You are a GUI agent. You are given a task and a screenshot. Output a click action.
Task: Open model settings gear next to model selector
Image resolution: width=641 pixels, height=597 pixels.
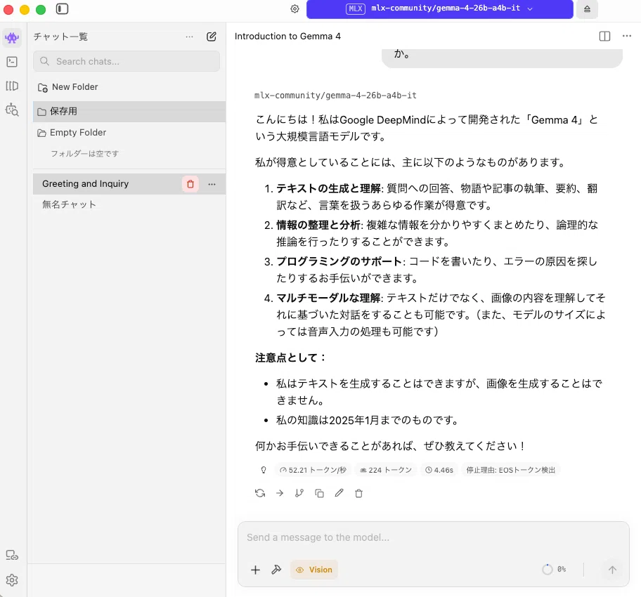pyautogui.click(x=294, y=8)
